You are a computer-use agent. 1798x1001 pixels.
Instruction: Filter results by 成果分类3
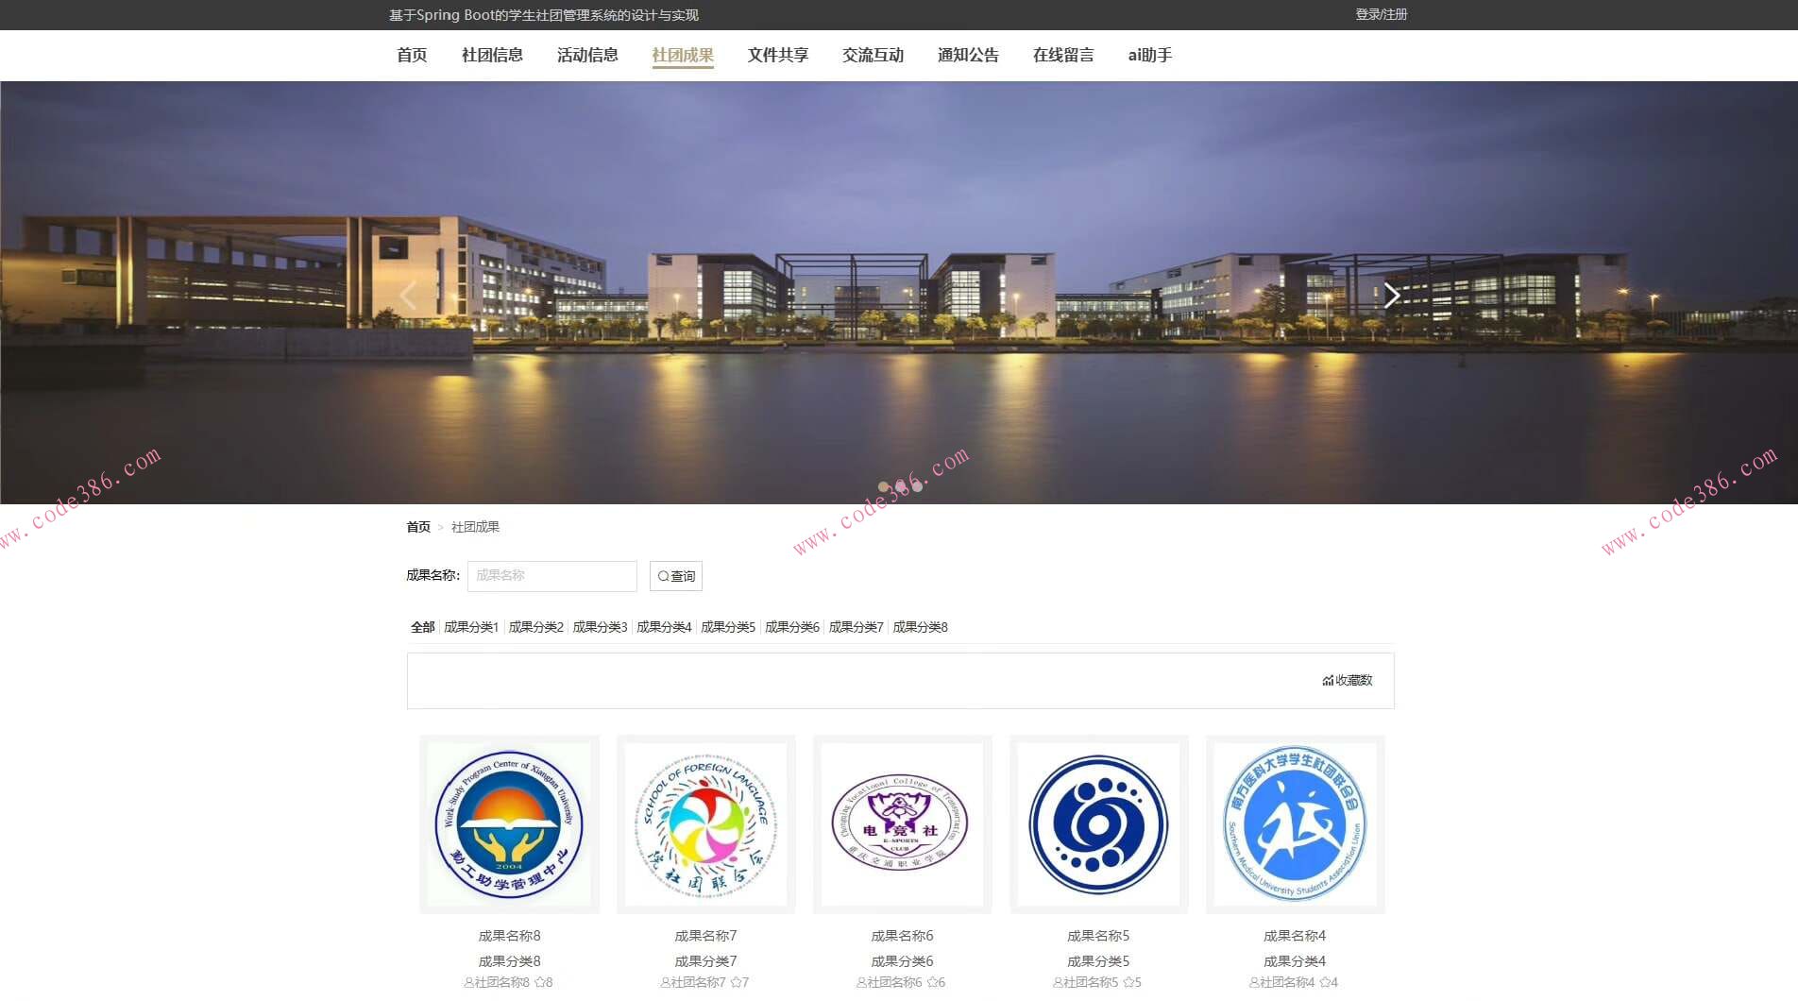pos(600,626)
